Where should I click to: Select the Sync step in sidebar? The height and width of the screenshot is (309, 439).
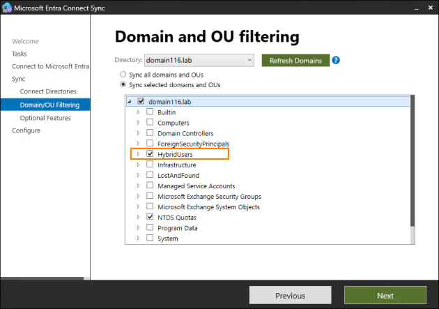pos(19,79)
